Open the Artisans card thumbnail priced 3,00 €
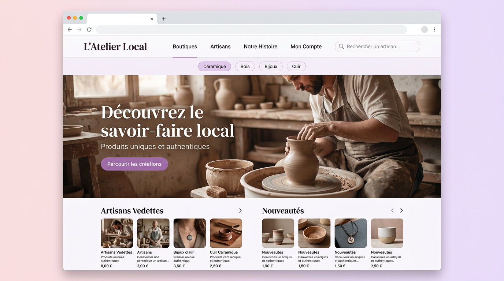Screen dimensions: 504x281 tap(153, 233)
